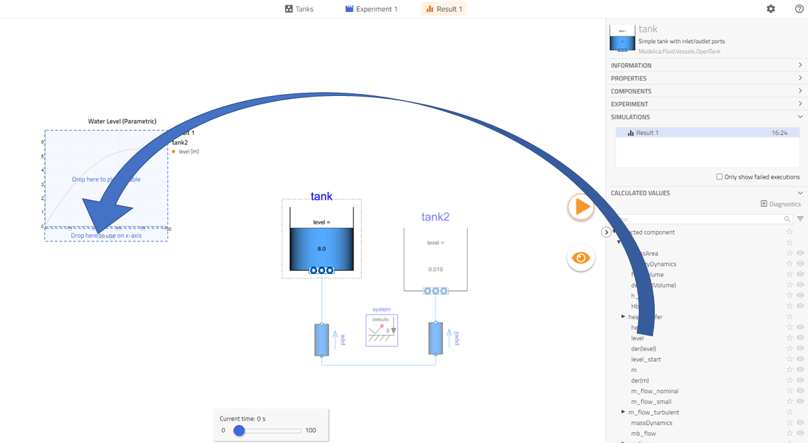This screenshot has height=443, width=808.
Task: Star the massDynamics variable
Action: (x=790, y=423)
